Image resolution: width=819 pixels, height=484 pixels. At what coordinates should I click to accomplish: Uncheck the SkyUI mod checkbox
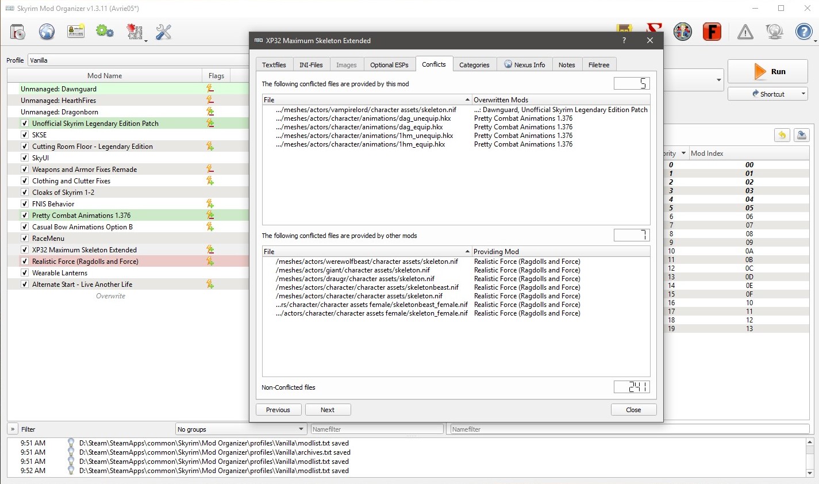(x=25, y=158)
